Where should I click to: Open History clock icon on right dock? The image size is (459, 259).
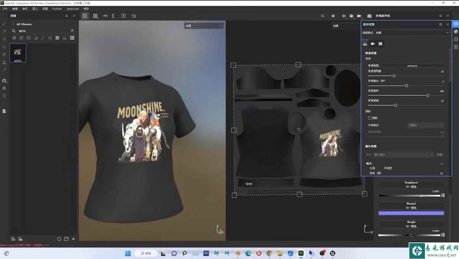coord(456,39)
